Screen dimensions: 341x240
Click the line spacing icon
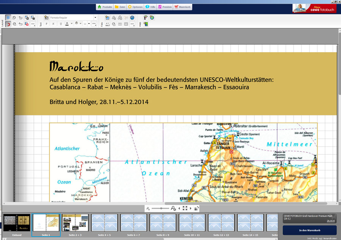click(85, 24)
